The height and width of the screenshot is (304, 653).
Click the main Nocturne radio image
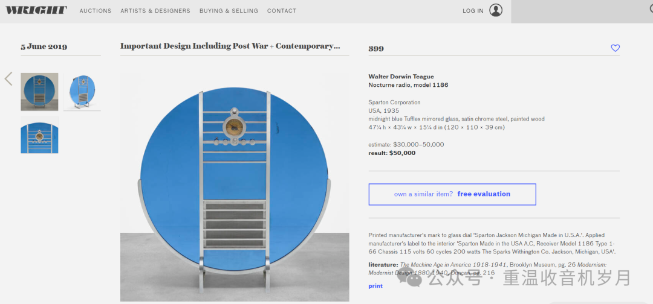(235, 187)
